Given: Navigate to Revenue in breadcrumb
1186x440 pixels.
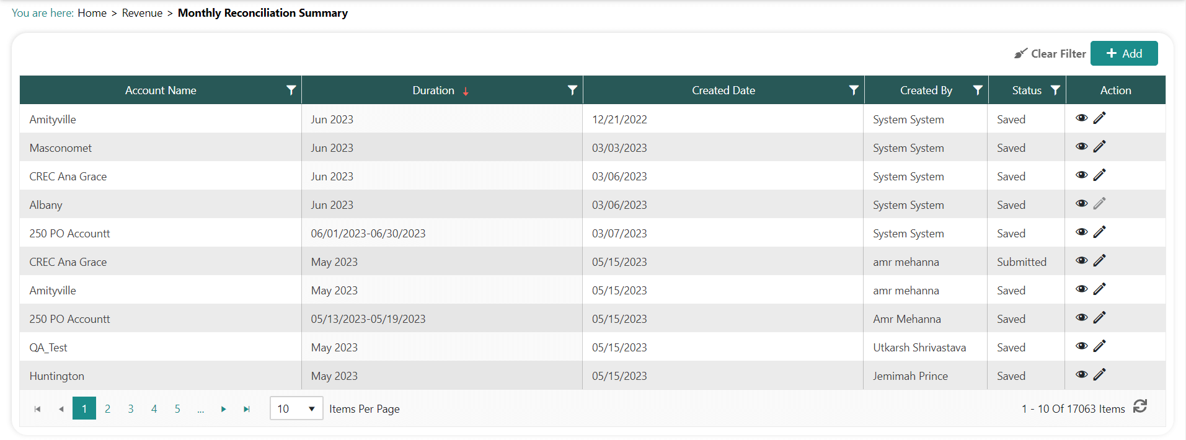Looking at the screenshot, I should tap(142, 13).
